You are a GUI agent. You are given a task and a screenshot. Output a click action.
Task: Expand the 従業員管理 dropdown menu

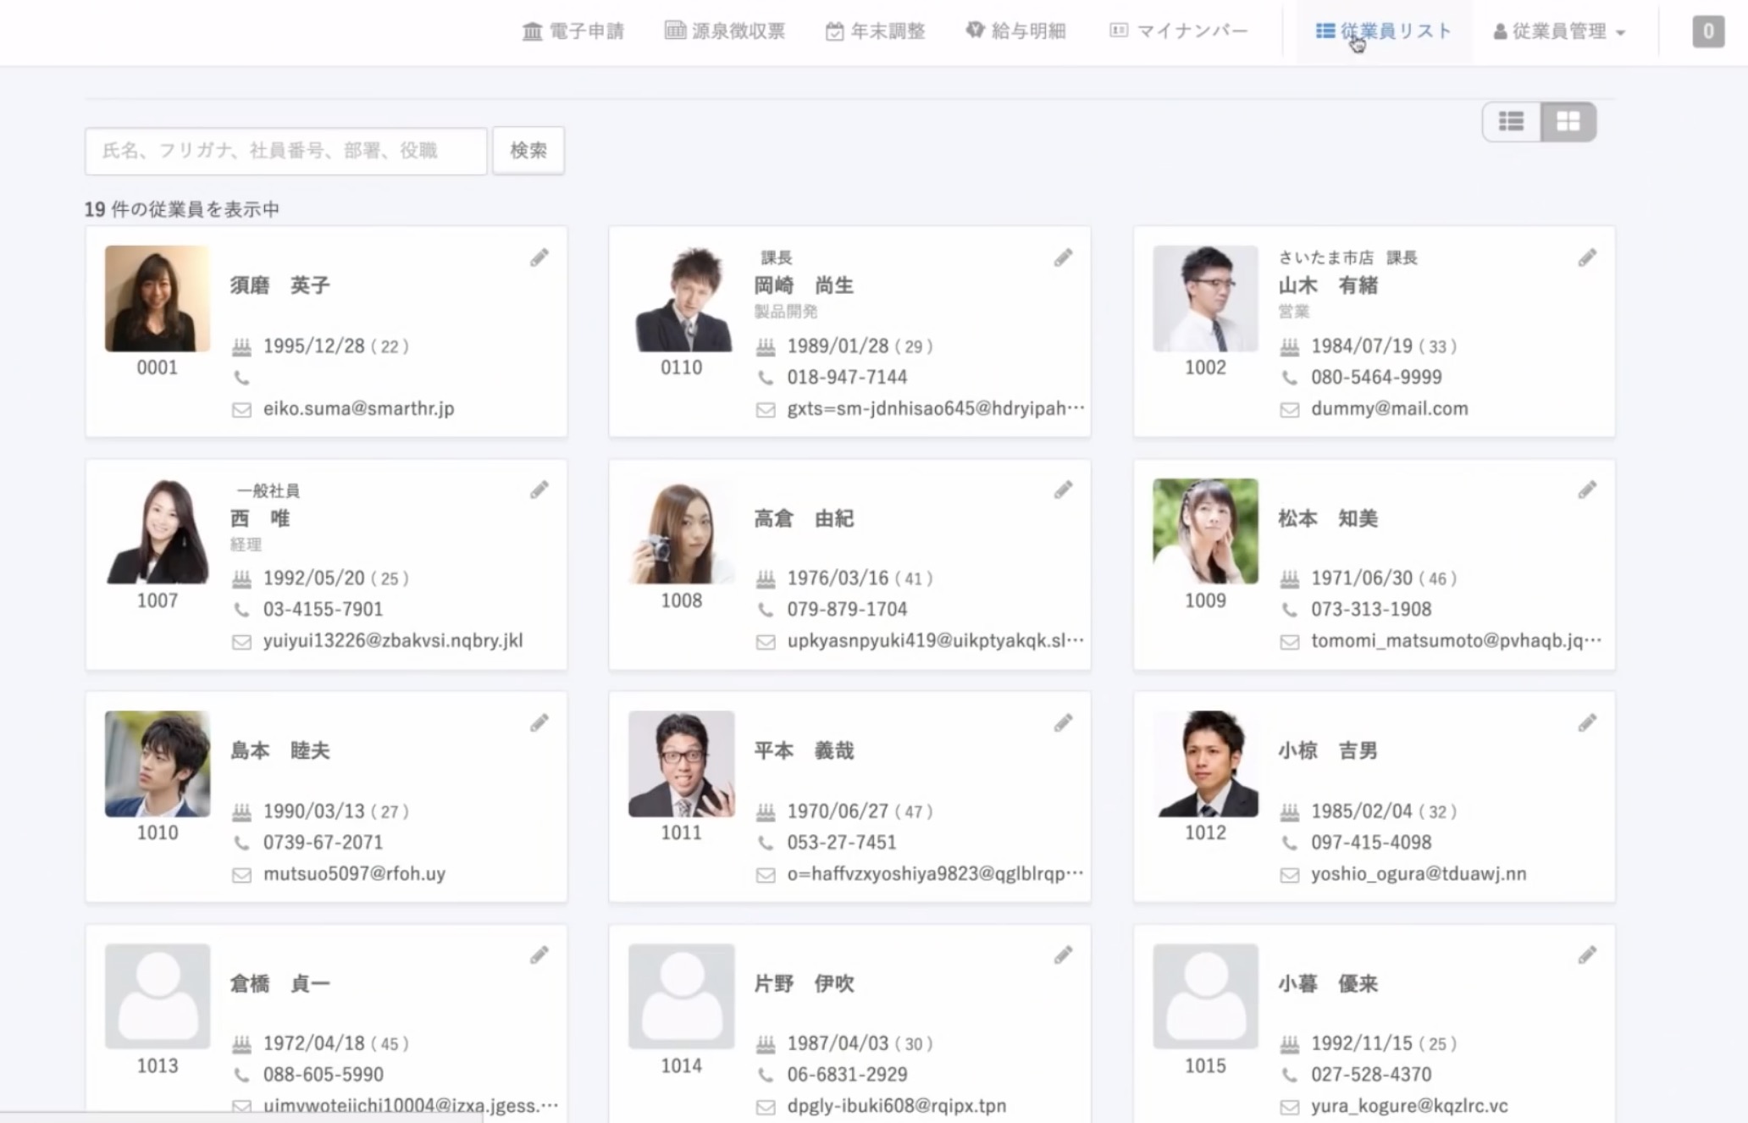click(x=1559, y=32)
